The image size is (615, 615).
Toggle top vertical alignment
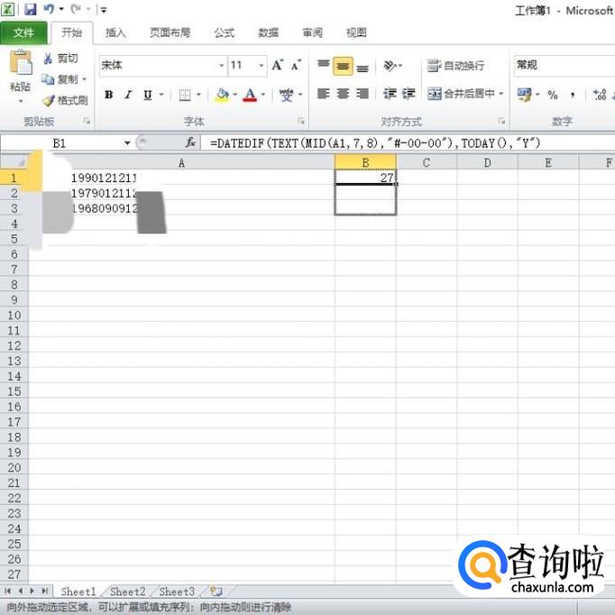(323, 66)
